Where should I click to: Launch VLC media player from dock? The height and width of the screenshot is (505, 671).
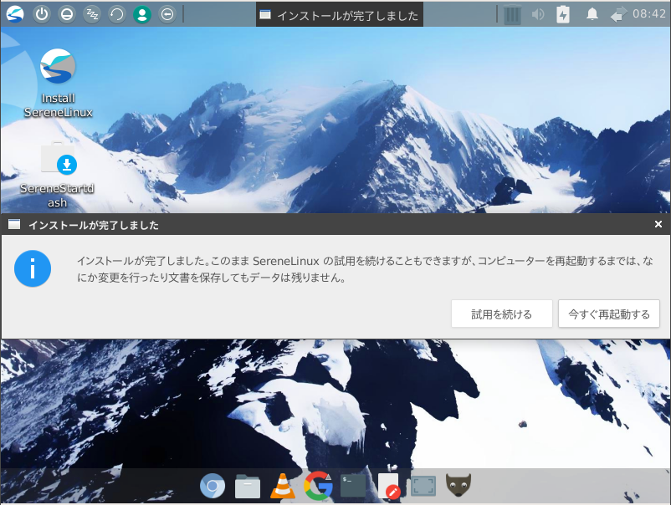pyautogui.click(x=283, y=486)
